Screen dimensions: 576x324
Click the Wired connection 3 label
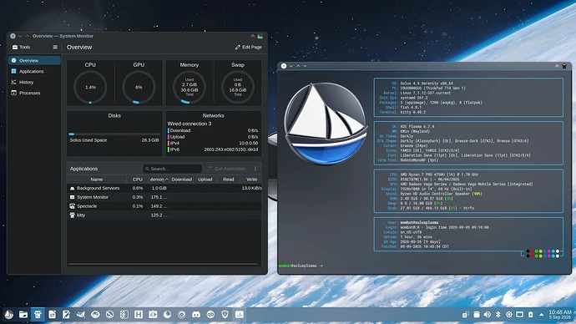coord(189,124)
